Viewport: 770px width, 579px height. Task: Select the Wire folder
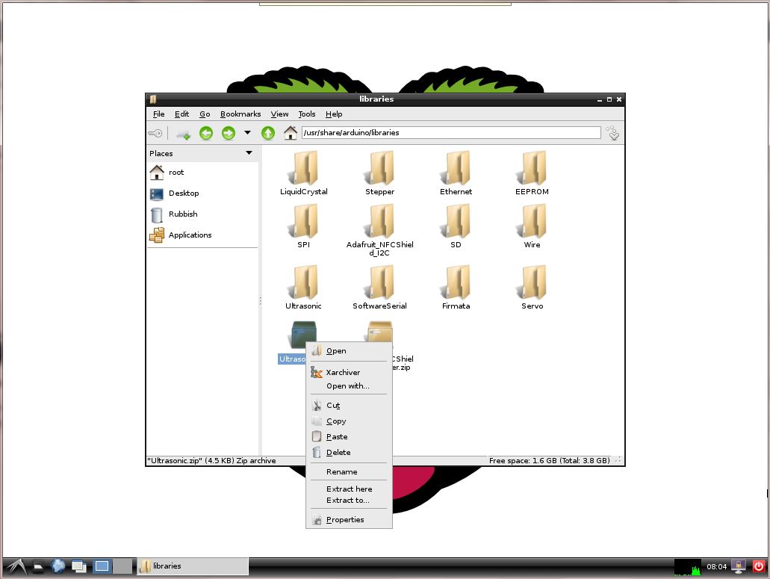click(x=532, y=226)
